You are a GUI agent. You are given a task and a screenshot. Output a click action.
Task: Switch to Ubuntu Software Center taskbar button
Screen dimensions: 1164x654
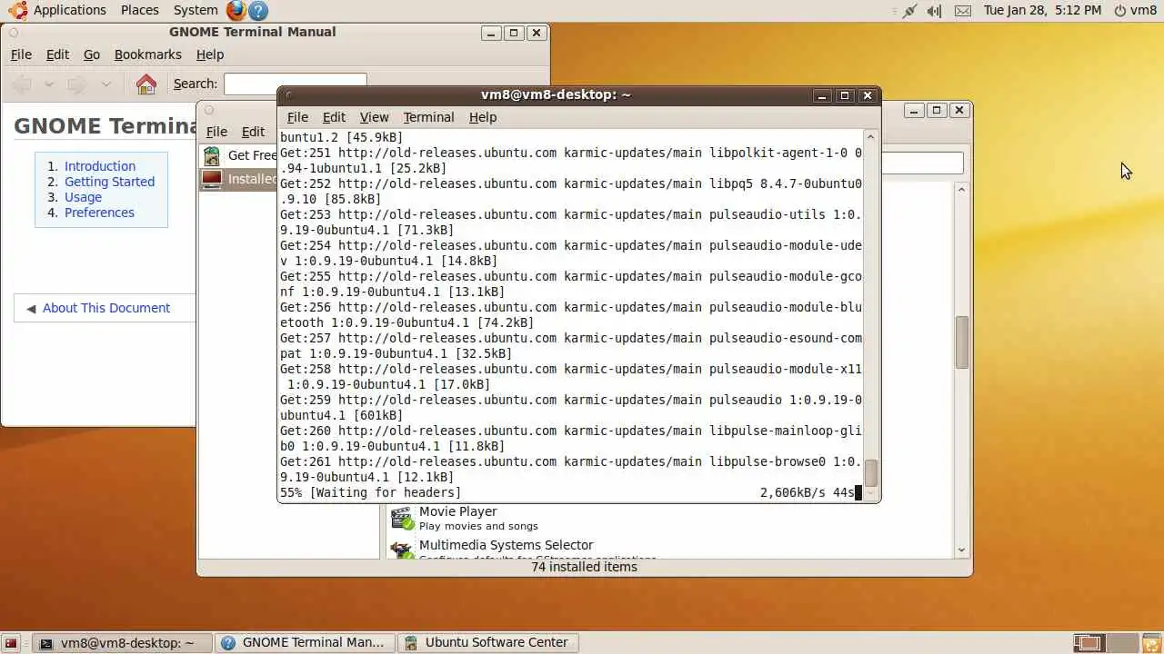[x=488, y=643]
